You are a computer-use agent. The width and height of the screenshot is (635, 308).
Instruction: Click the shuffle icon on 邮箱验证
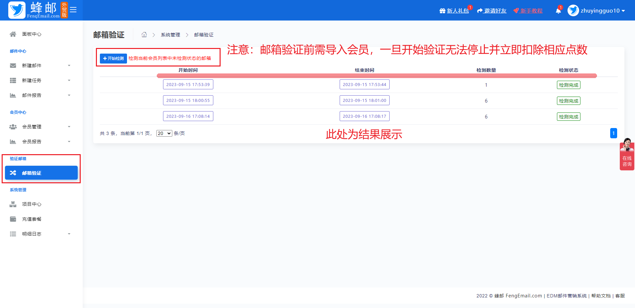[x=13, y=173]
